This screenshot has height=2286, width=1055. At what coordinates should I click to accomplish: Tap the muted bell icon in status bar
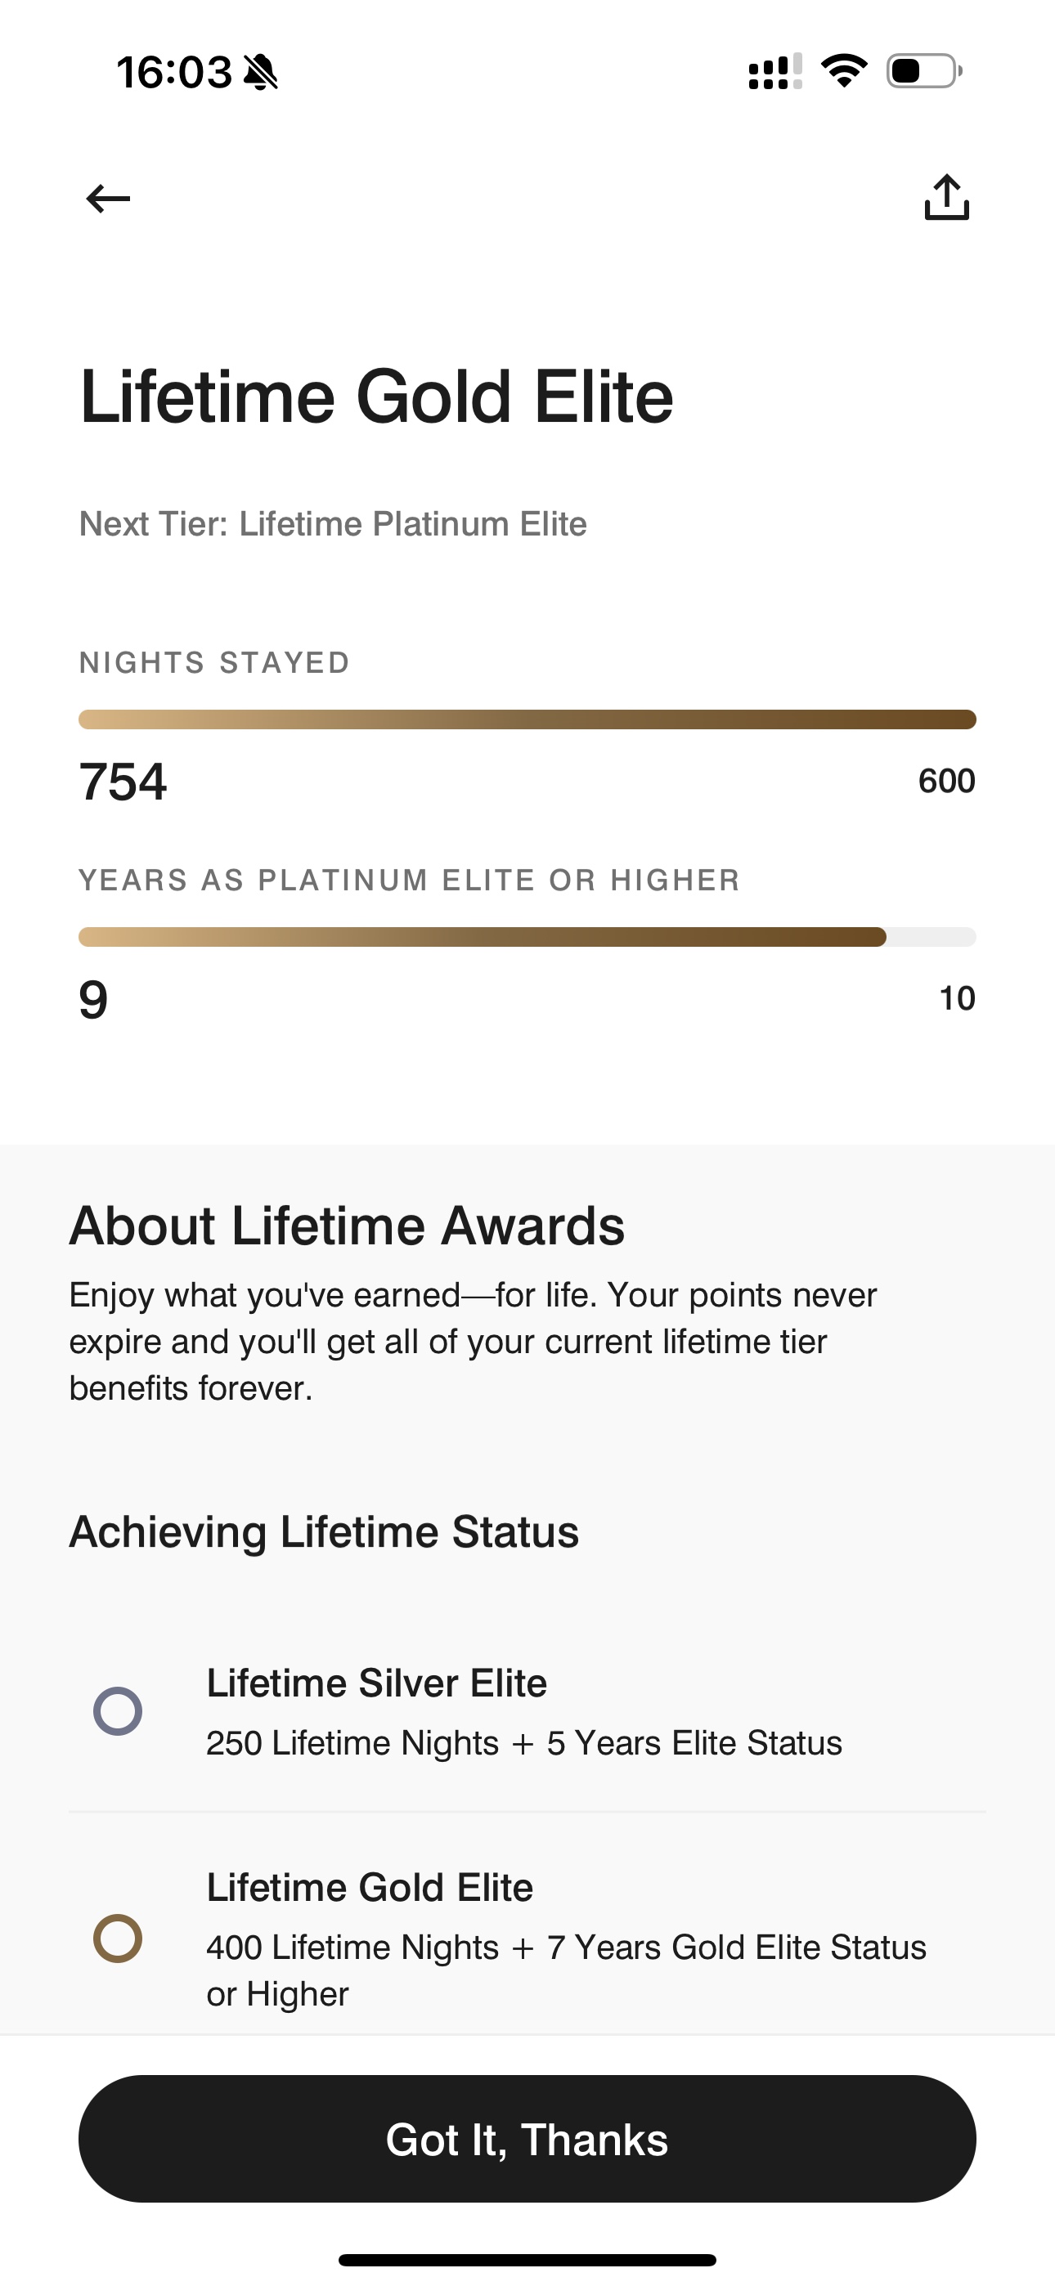tap(260, 72)
